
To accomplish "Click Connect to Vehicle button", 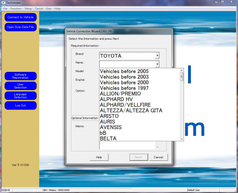I will tap(21, 17).
